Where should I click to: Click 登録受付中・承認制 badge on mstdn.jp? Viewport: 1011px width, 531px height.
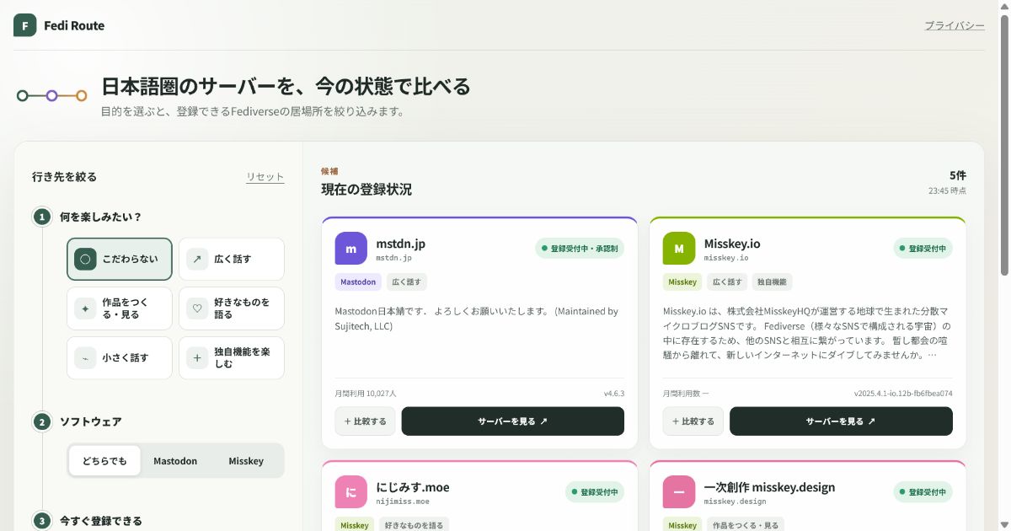[x=580, y=249]
